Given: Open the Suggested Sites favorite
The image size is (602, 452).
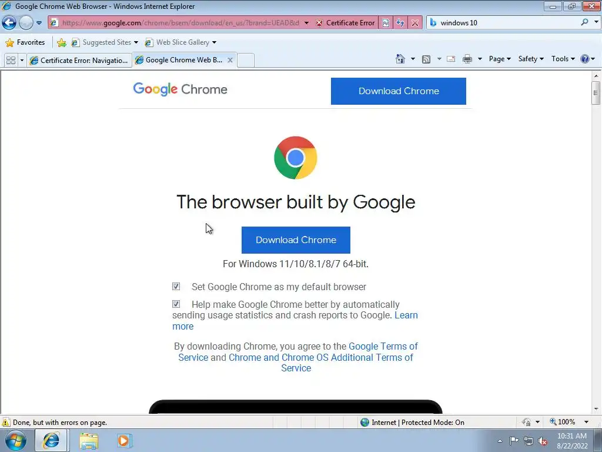Looking at the screenshot, I should [105, 42].
